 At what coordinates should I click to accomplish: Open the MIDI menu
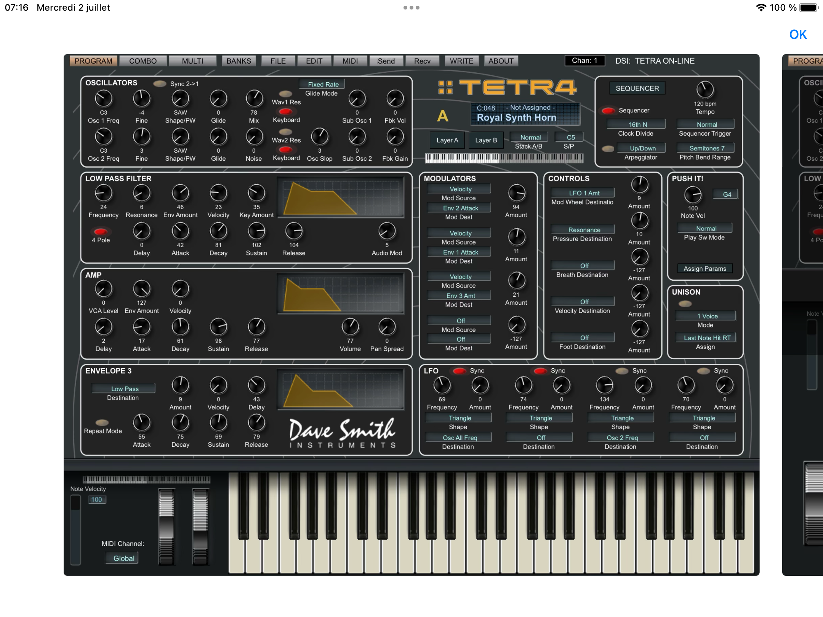(350, 61)
